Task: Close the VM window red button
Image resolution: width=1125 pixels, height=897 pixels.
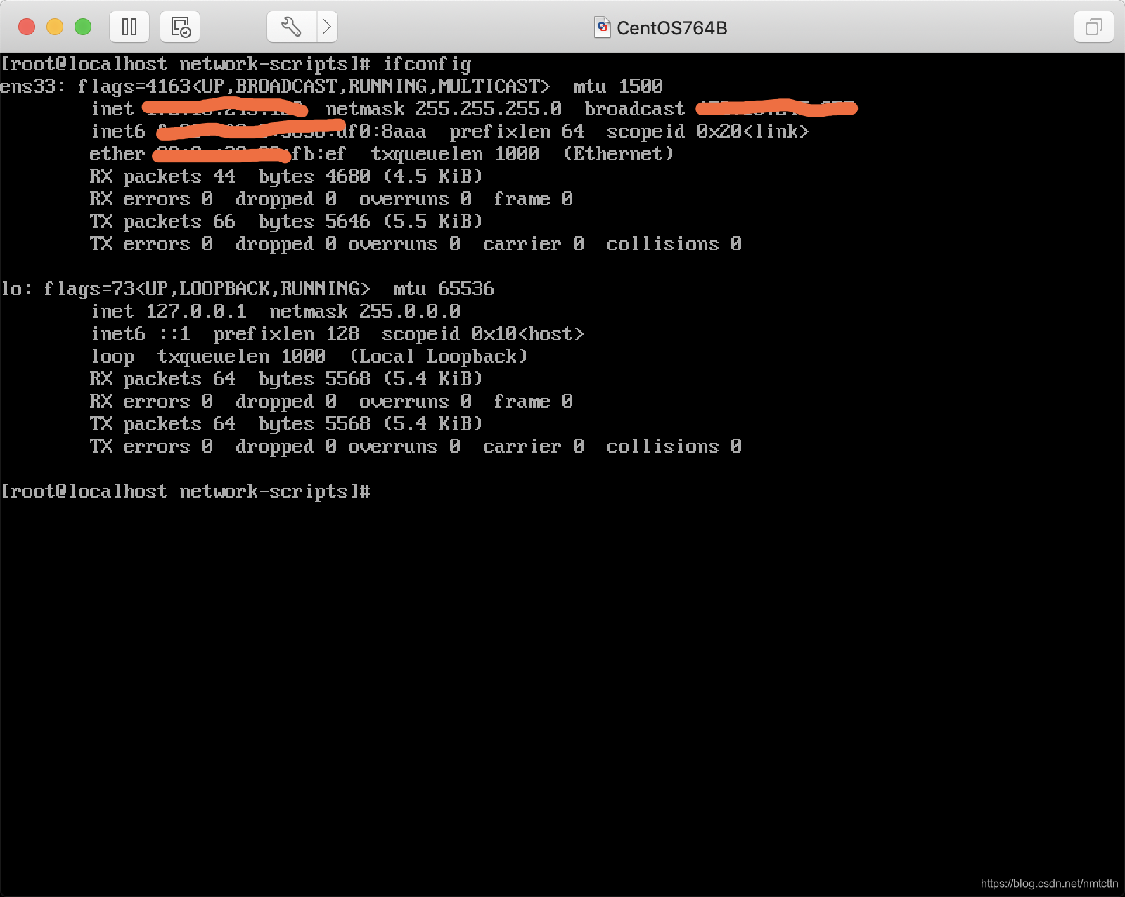Action: point(27,27)
